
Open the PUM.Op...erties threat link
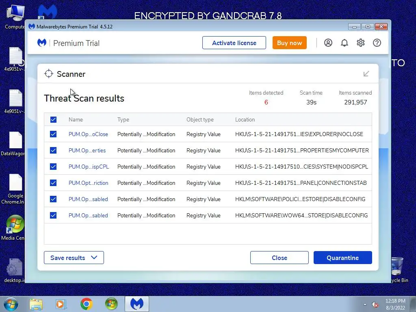point(87,150)
